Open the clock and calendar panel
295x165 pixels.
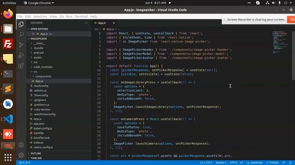[x=155, y=3]
